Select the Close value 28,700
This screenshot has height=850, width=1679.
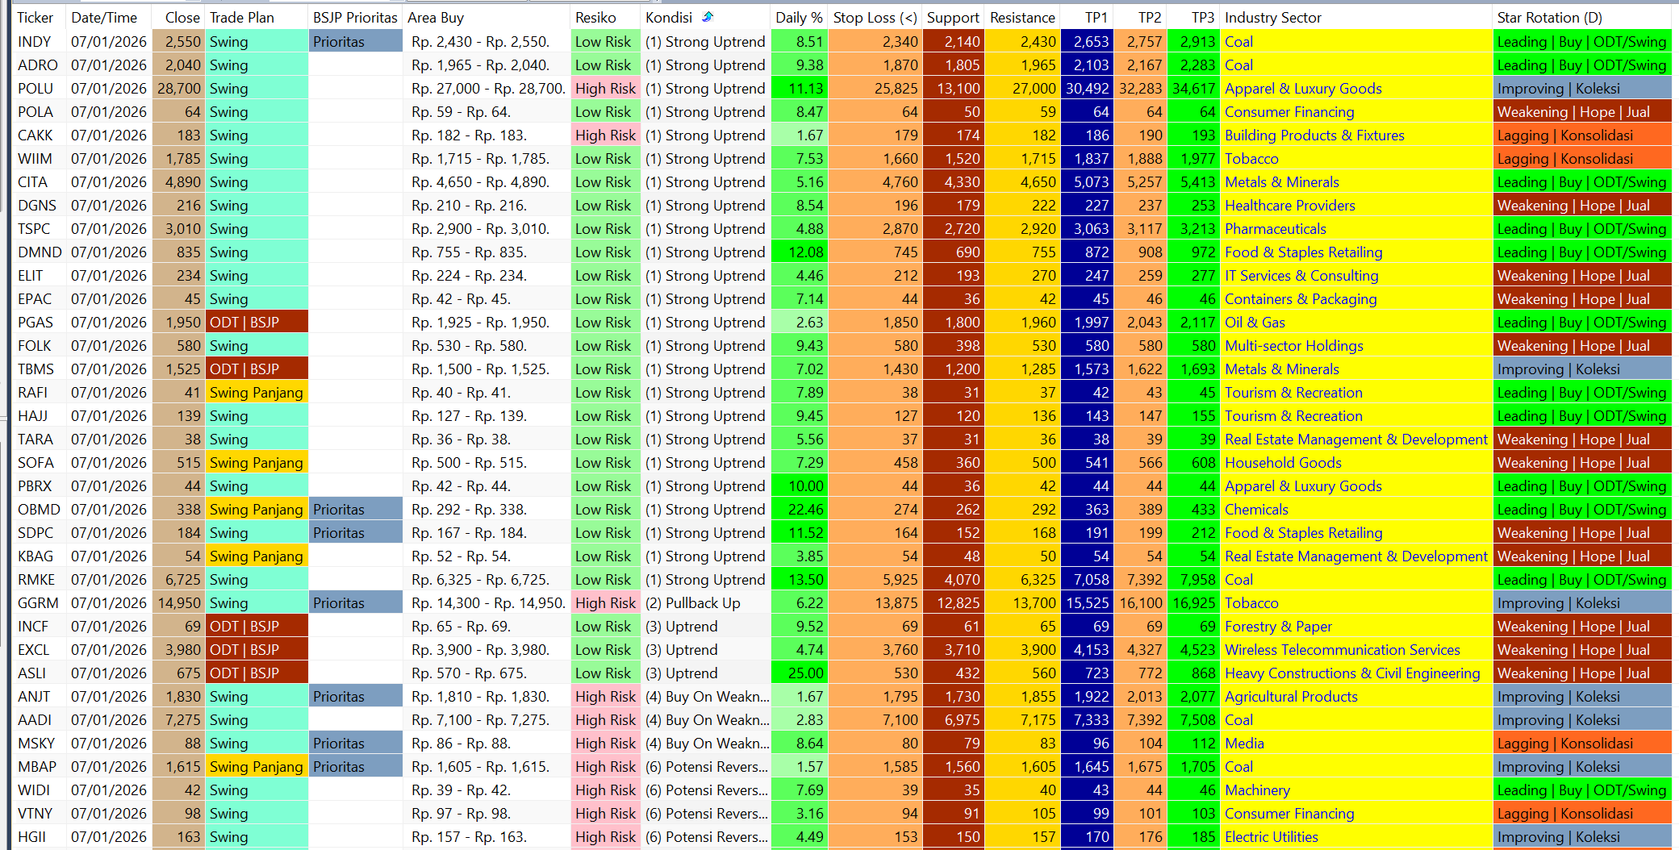179,89
